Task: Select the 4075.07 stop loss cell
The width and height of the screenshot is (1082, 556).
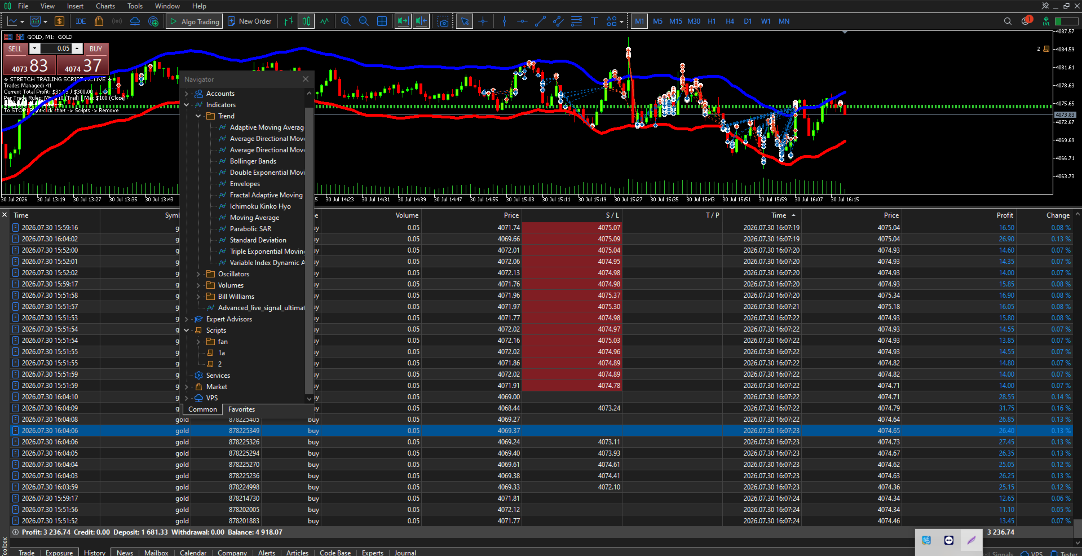Action: (572, 228)
